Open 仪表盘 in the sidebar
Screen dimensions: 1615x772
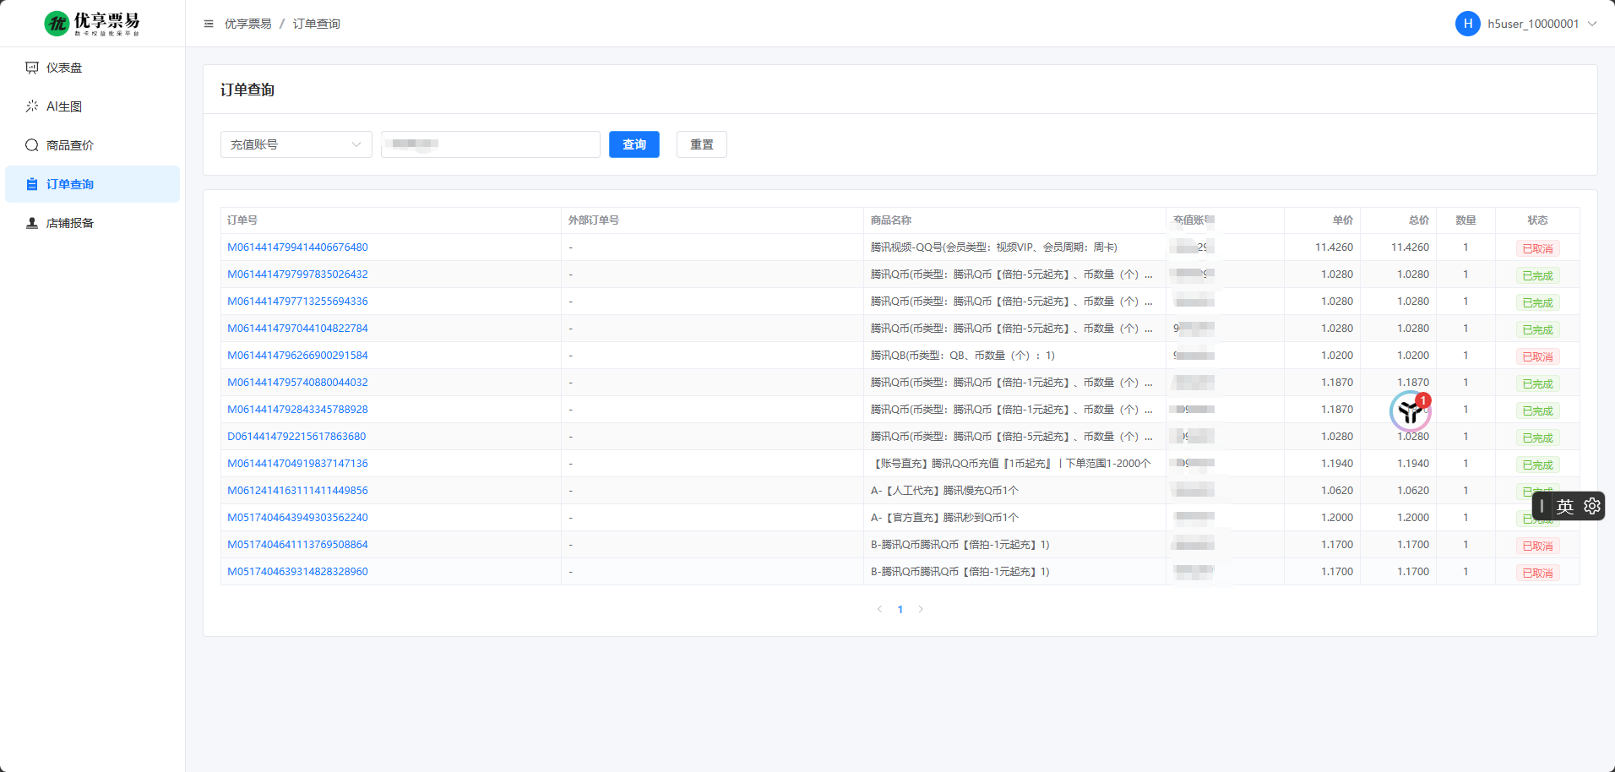tap(92, 68)
